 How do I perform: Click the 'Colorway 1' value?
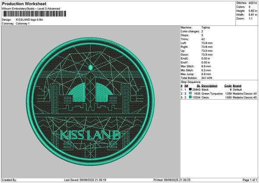[x=22, y=24]
